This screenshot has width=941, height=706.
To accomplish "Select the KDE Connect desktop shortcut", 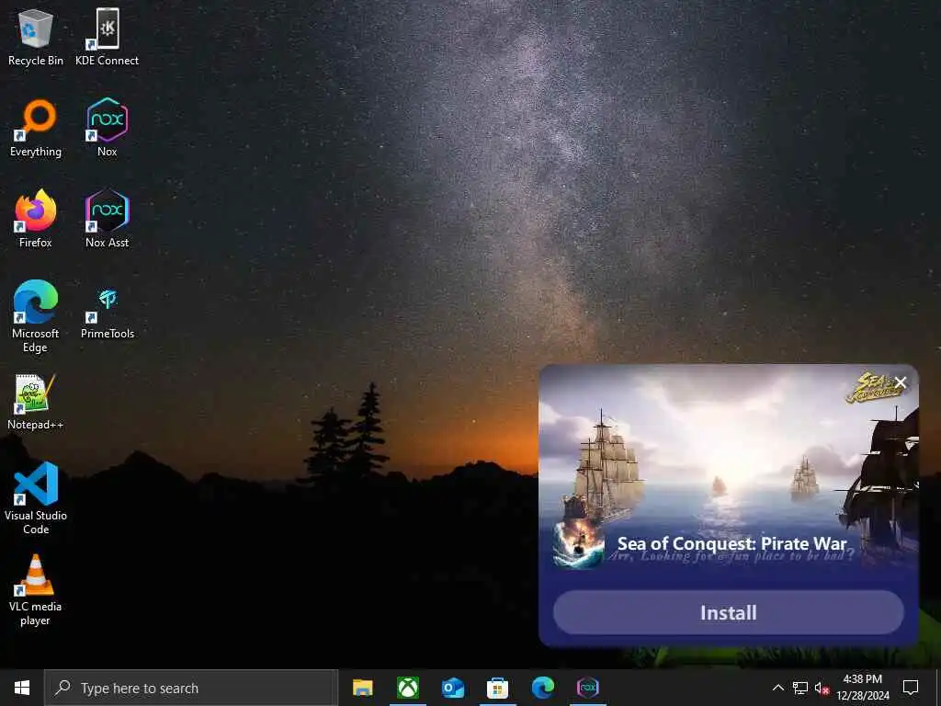I will click(107, 37).
